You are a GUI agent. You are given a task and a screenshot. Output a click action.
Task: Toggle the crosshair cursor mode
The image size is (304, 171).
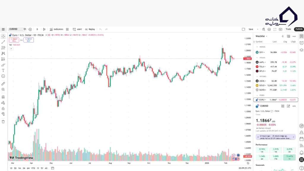click(3, 36)
